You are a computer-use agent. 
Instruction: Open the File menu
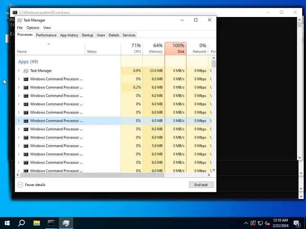(20, 28)
